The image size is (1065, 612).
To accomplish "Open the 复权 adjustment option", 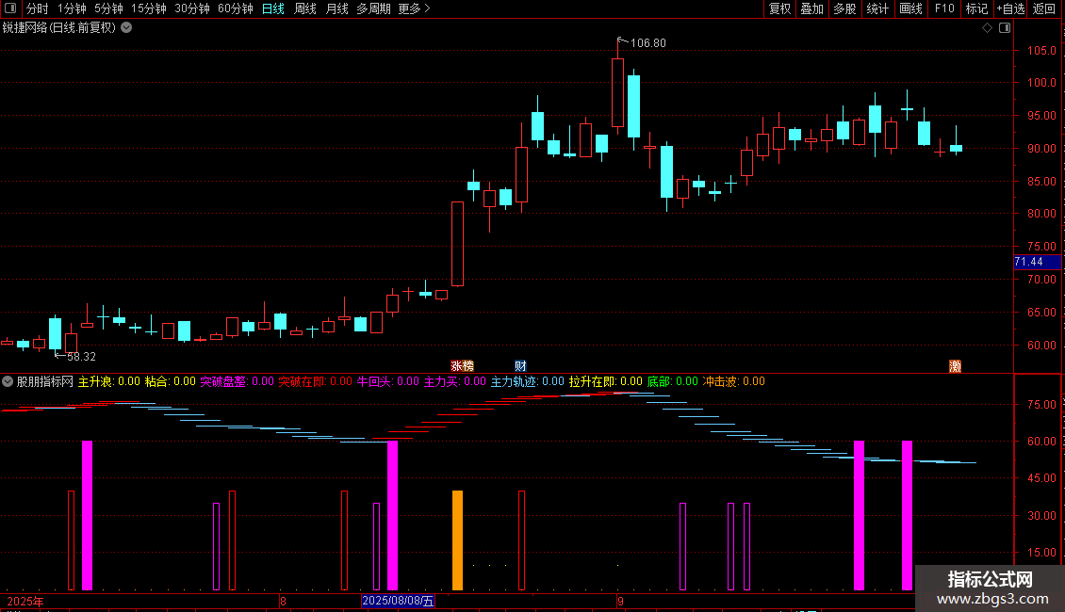I will (779, 8).
